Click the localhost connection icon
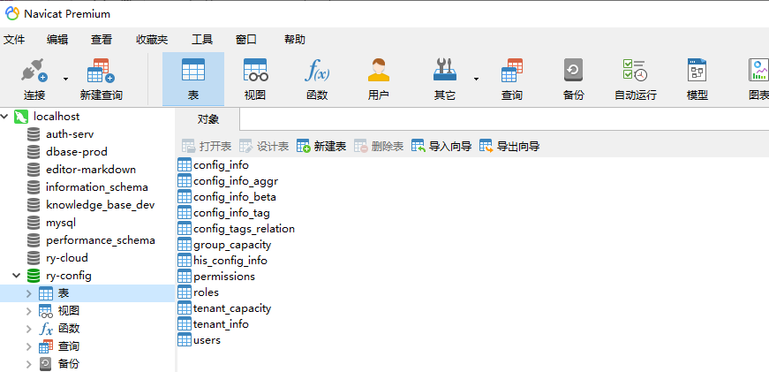Image resolution: width=769 pixels, height=372 pixels. tap(20, 117)
